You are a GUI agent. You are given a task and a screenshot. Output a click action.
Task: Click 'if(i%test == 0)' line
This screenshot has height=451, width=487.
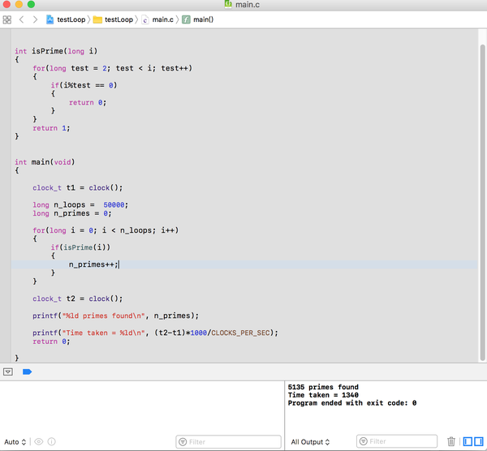pos(84,85)
